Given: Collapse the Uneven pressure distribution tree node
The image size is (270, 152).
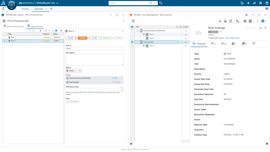Looking at the screenshot, I should tap(138, 31).
